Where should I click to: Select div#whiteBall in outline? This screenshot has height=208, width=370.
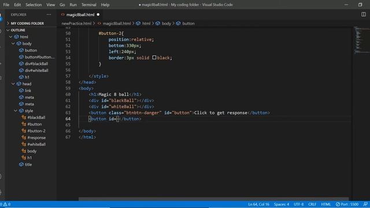(36, 70)
